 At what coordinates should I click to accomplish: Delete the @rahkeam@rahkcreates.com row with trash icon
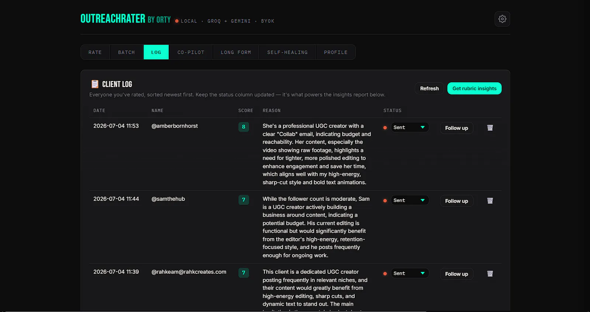click(x=490, y=274)
